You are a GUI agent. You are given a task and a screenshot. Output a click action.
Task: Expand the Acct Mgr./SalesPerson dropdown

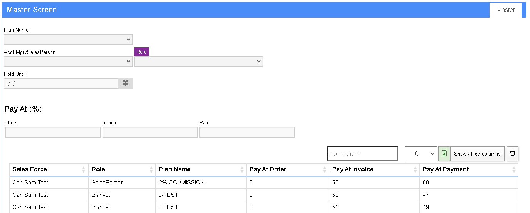click(x=68, y=61)
